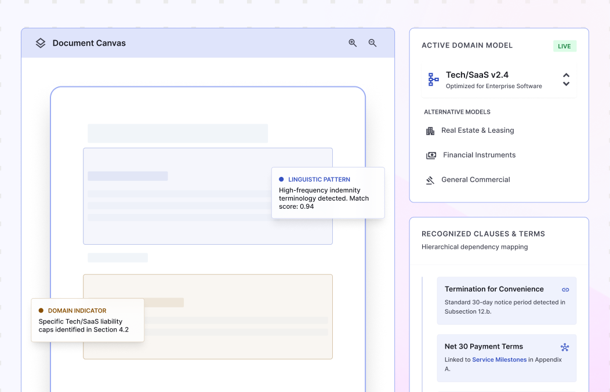Click the Tech/SaaS model hierarchy icon
Image resolution: width=610 pixels, height=392 pixels.
(x=433, y=79)
